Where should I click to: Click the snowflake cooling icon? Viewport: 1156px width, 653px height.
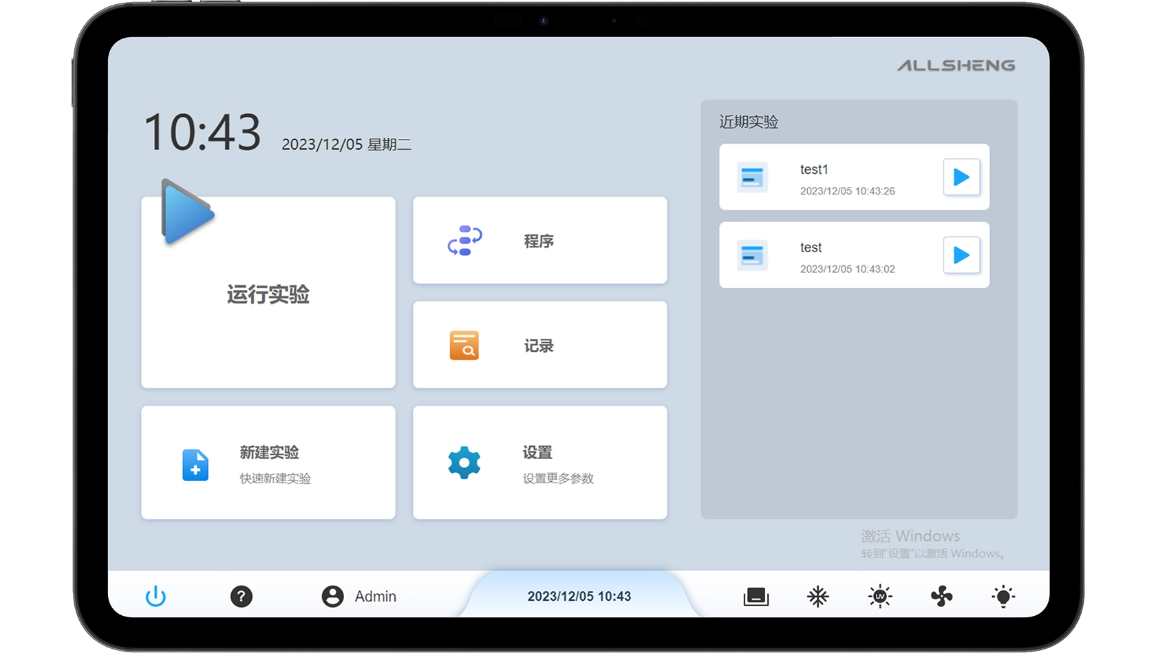[x=817, y=595]
